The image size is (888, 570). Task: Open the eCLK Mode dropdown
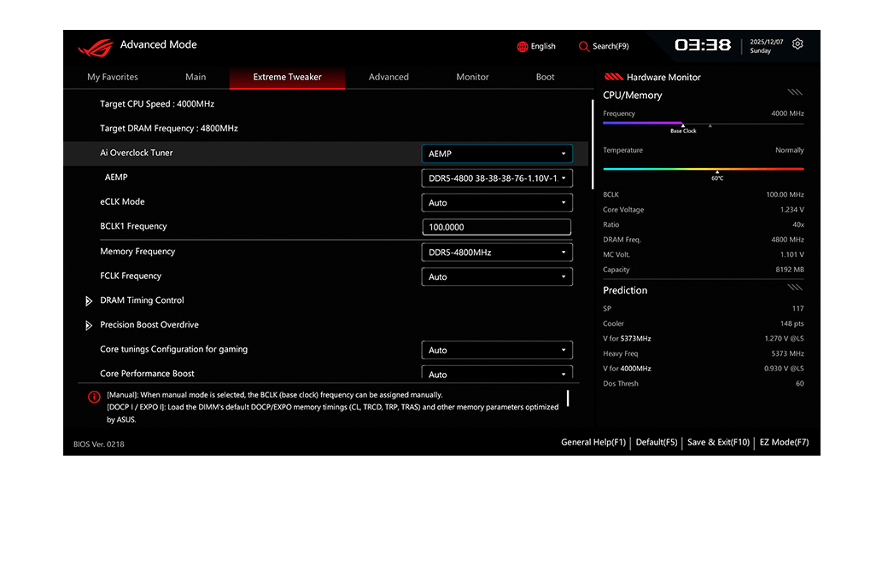[497, 203]
